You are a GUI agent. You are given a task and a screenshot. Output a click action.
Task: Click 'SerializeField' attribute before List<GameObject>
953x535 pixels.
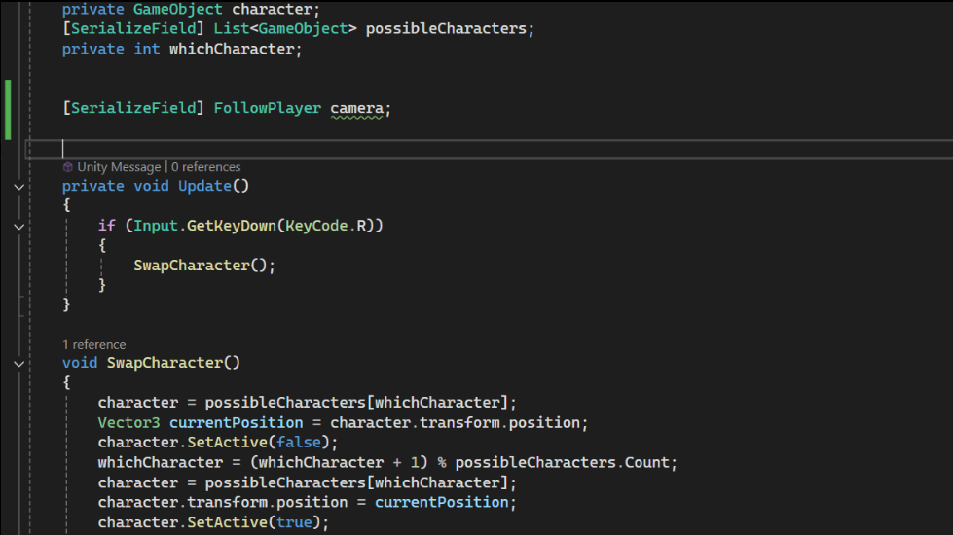(x=133, y=28)
